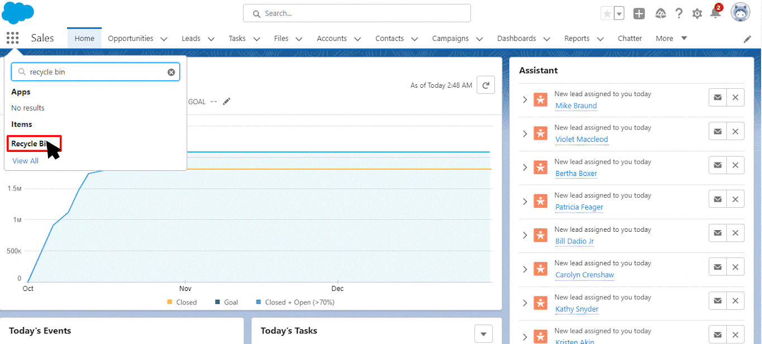Click the View All link
This screenshot has height=344, width=762.
pyautogui.click(x=26, y=161)
